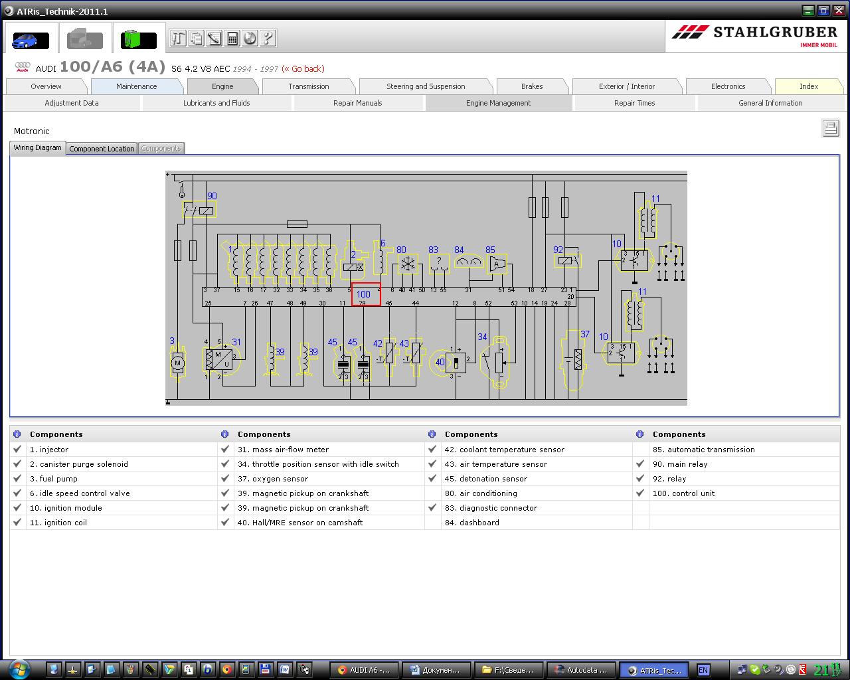Print the wiring diagram using printer icon

pos(830,128)
